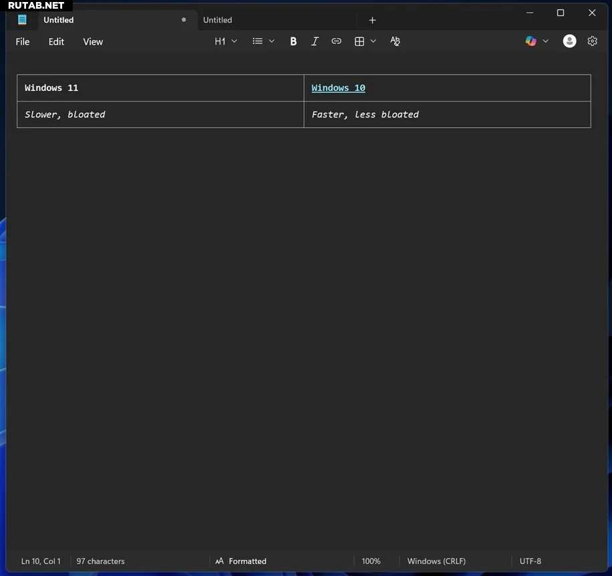Expand the Copilot dropdown chevron

(x=546, y=41)
